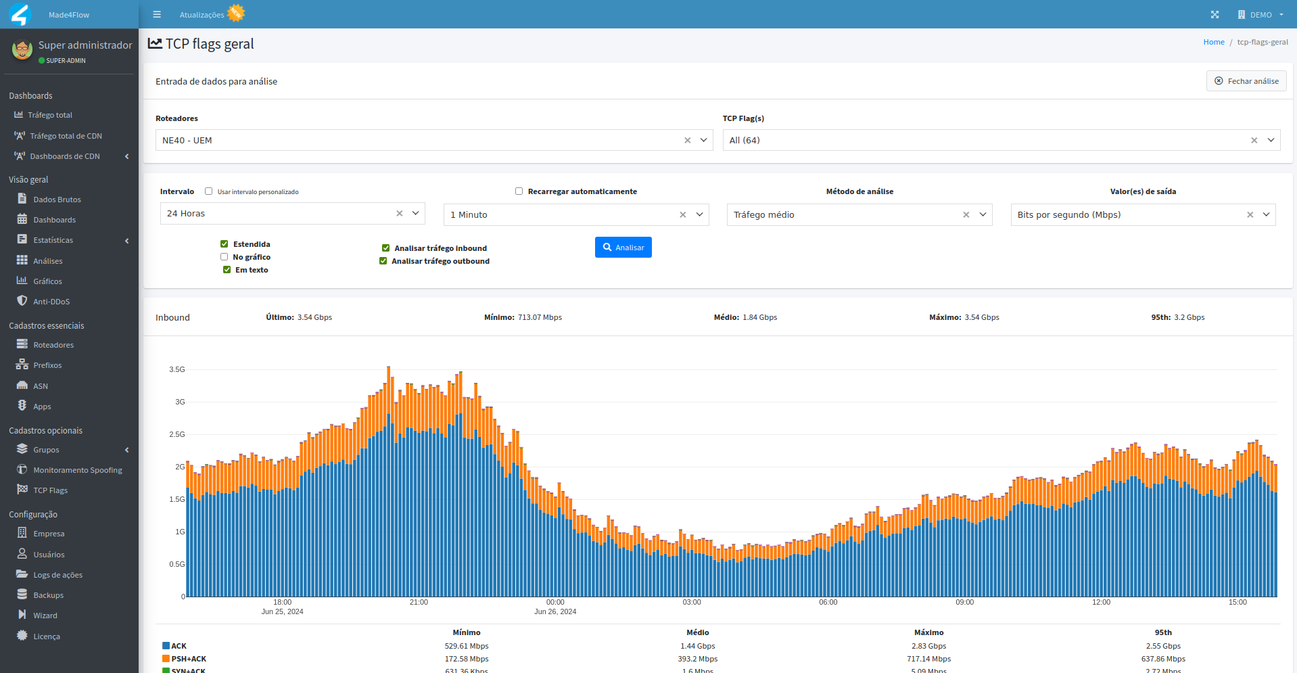Enable Usar intervalo personalizado checkbox
The height and width of the screenshot is (673, 1297).
pyautogui.click(x=209, y=191)
